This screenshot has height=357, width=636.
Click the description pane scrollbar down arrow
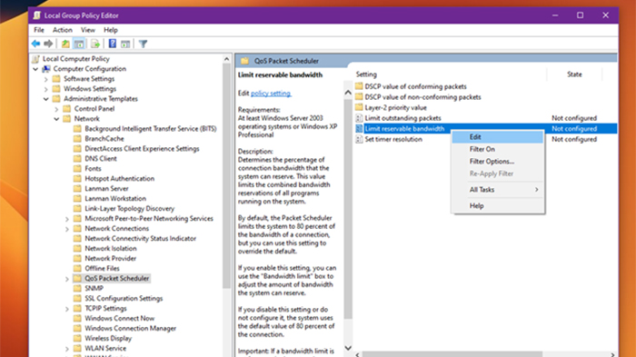click(x=348, y=348)
